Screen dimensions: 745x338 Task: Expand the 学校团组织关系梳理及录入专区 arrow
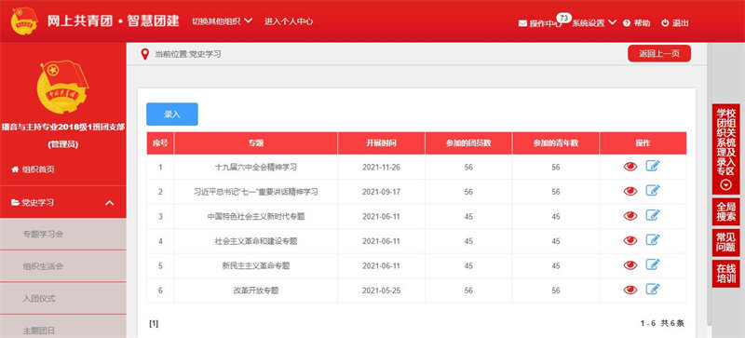(726, 185)
